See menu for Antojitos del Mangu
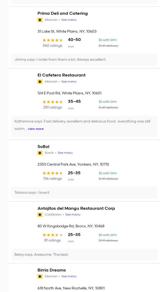The width and height of the screenshot is (160, 292). point(73,214)
